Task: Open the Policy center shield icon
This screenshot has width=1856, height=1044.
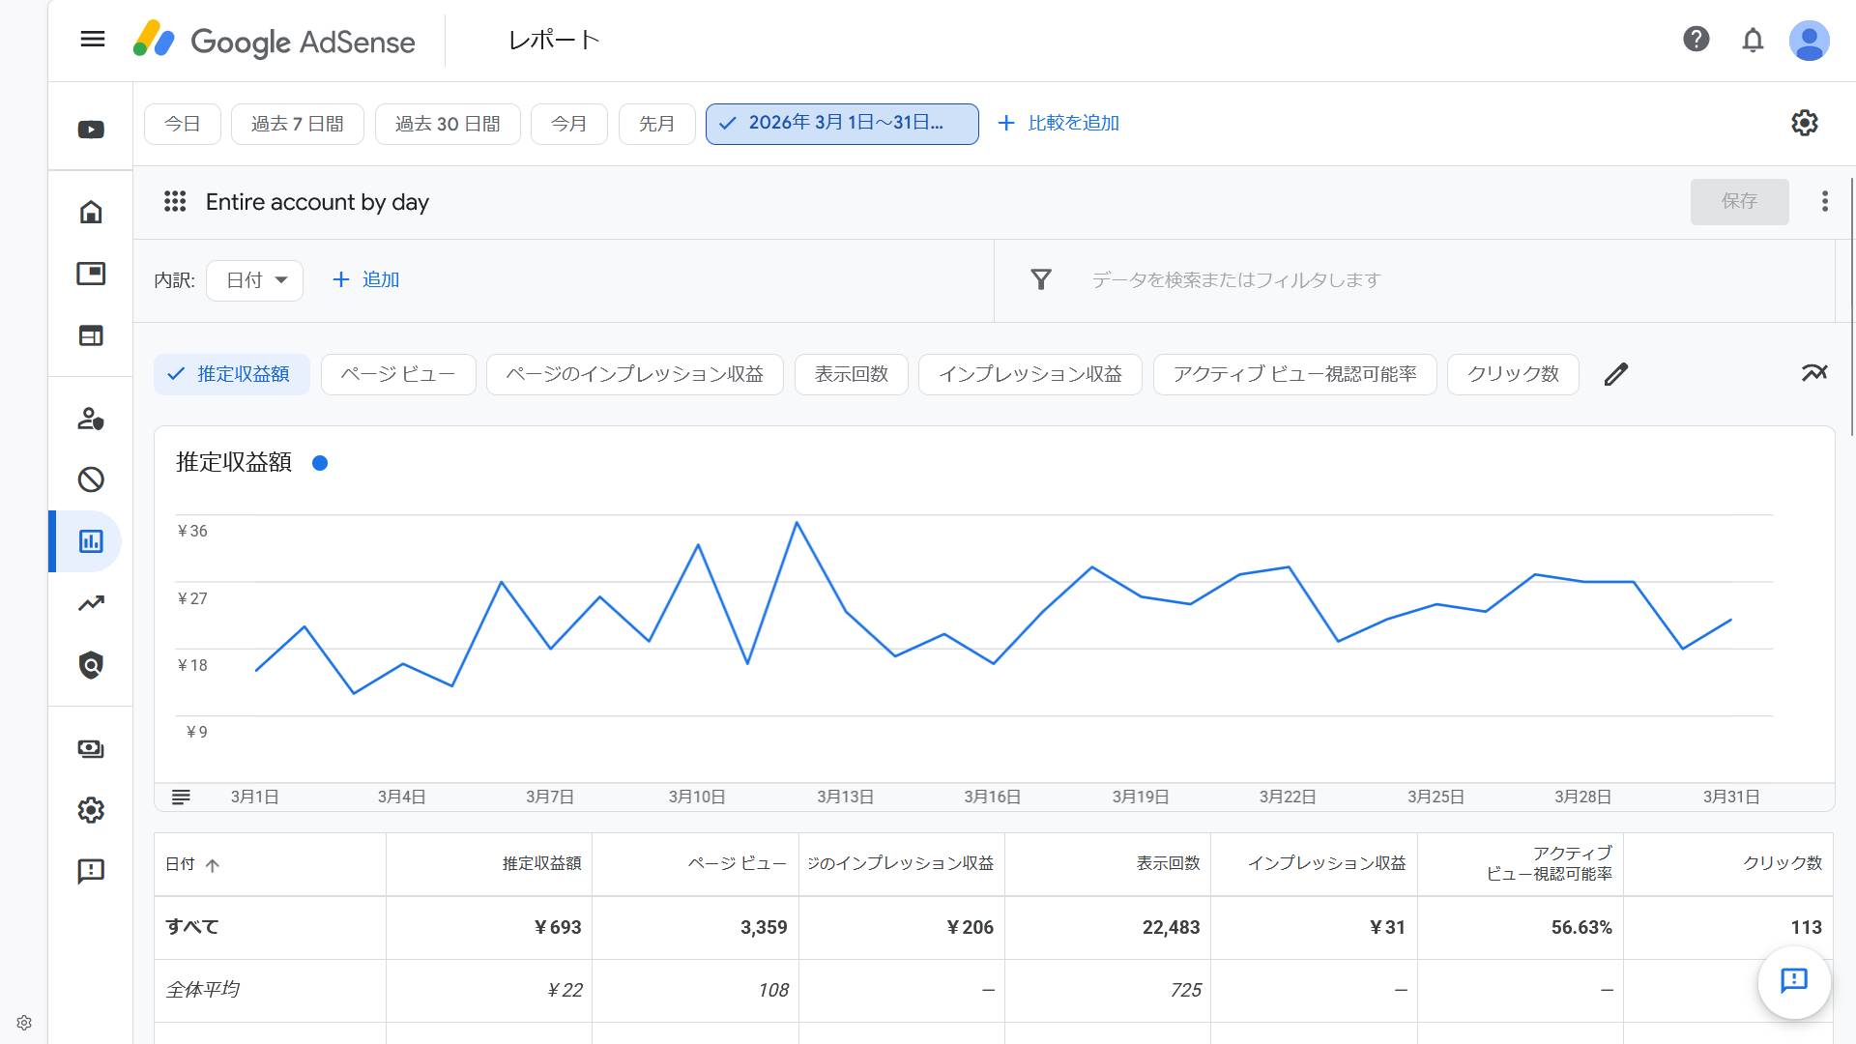Action: tap(90, 665)
